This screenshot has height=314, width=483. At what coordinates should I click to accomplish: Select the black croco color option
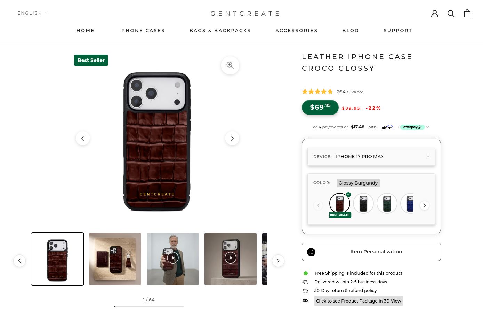click(363, 203)
